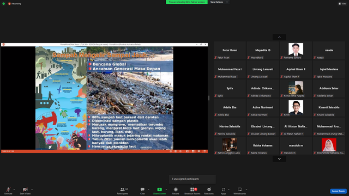Show previous participants with up chevron
The height and width of the screenshot is (196, 349).
pyautogui.click(x=279, y=37)
